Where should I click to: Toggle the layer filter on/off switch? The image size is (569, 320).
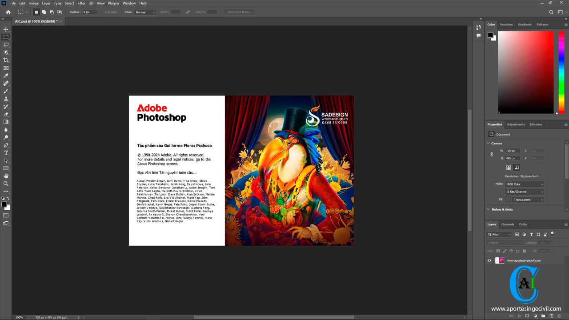tap(552, 232)
